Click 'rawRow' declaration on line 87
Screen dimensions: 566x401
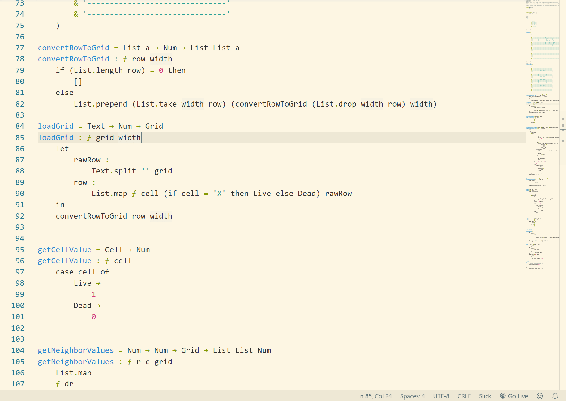coord(87,160)
